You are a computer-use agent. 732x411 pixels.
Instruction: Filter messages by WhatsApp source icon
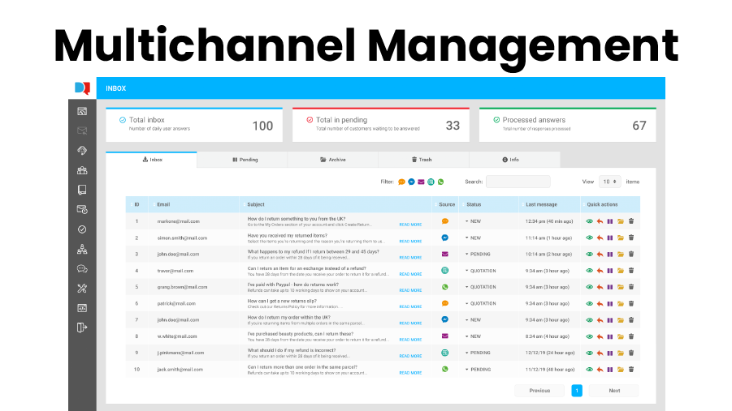441,182
